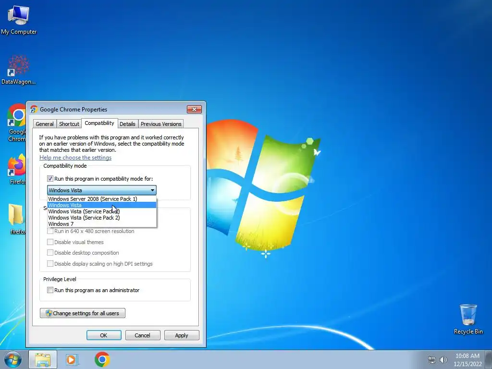Select the Firefox desktop shortcut

pyautogui.click(x=17, y=169)
